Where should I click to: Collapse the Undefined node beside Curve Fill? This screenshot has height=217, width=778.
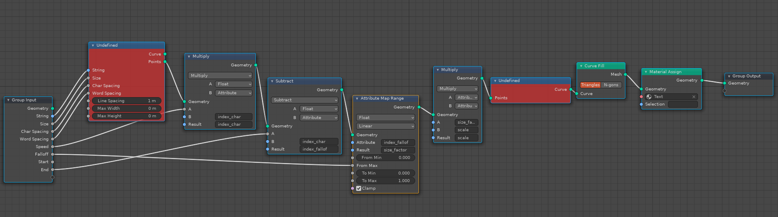coord(495,81)
